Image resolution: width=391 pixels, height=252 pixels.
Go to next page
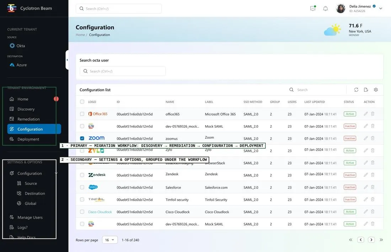tap(371, 240)
